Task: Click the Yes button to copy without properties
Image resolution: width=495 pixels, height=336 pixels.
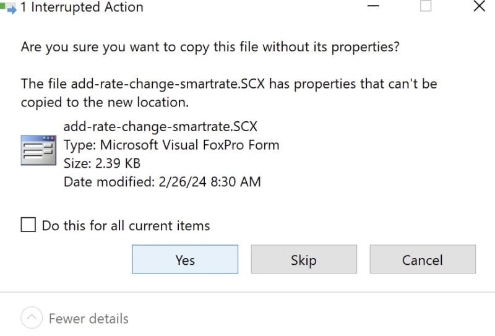Action: click(185, 259)
